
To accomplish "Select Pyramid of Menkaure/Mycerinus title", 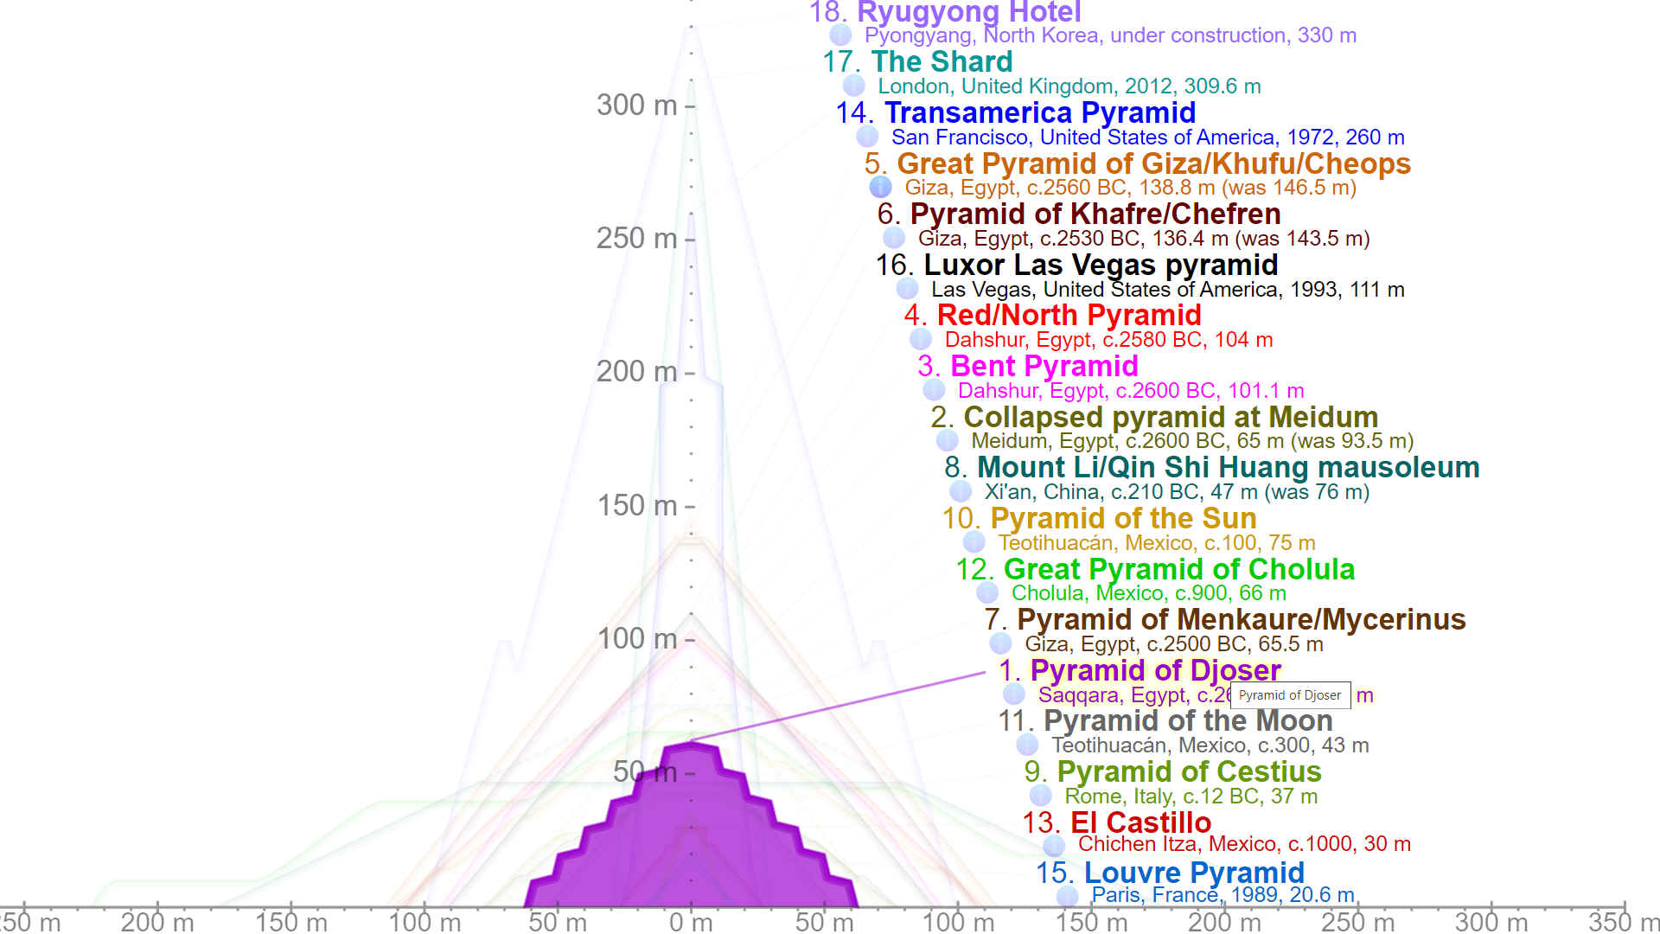I will click(x=1241, y=619).
